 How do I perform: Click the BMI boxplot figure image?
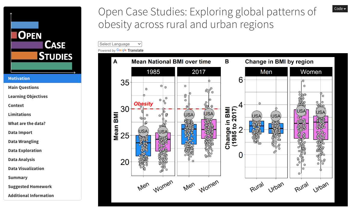pos(223,130)
